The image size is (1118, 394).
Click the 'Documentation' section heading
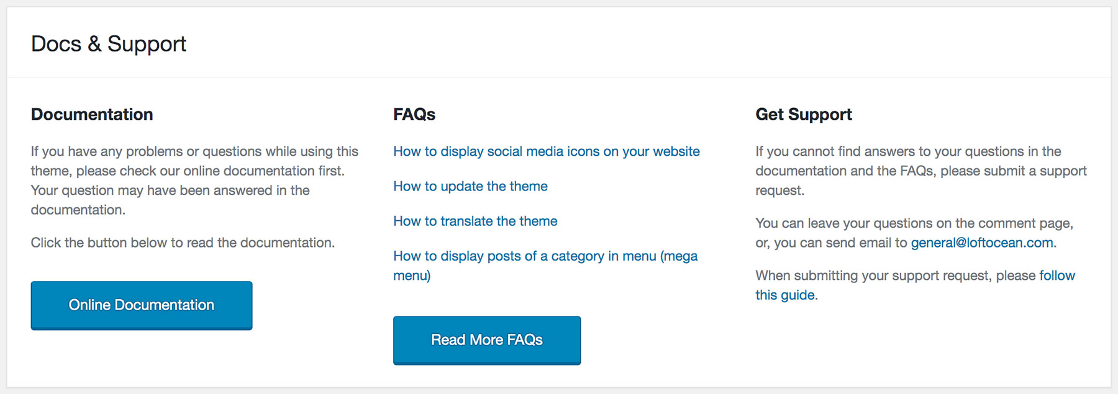pos(92,114)
